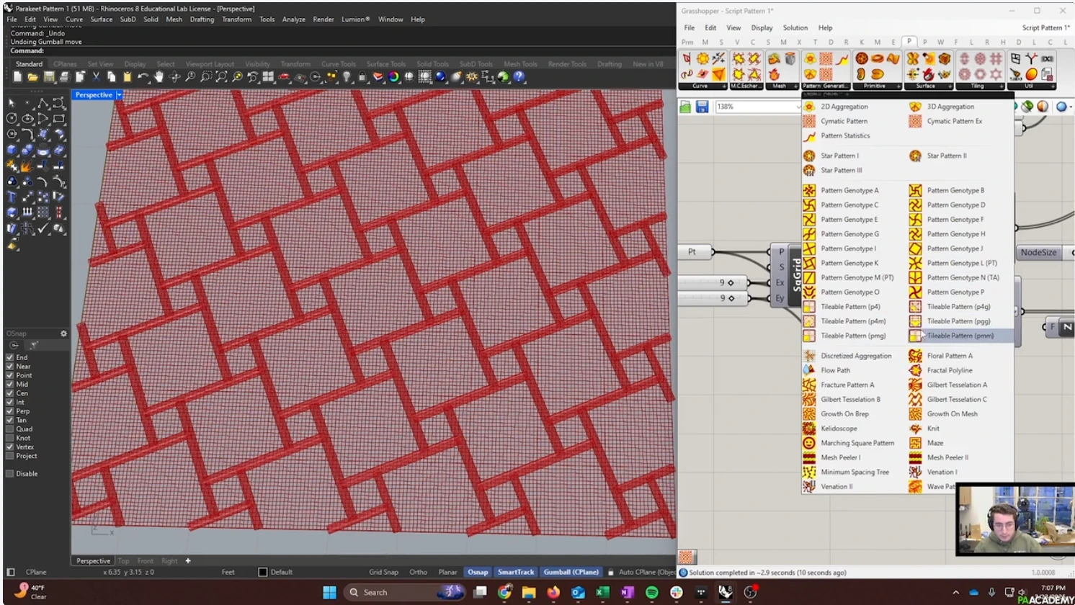Open OSnap panel gear settings
The width and height of the screenshot is (1075, 605).
click(x=63, y=333)
